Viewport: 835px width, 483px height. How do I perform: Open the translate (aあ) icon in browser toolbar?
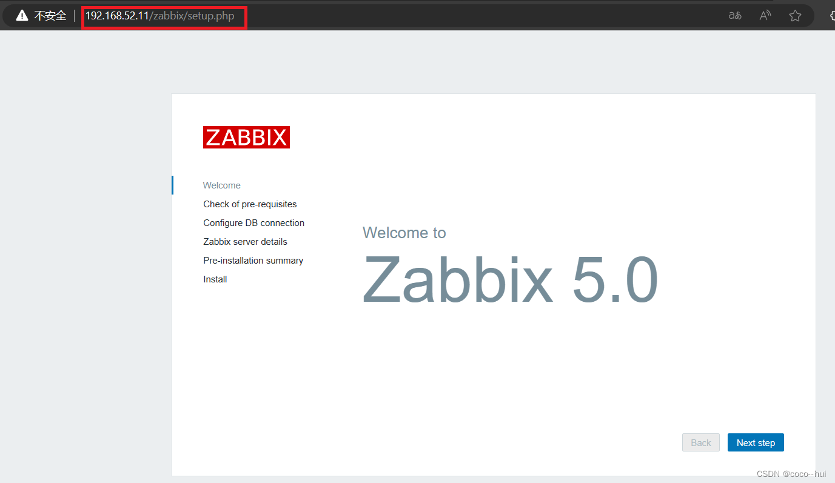click(734, 15)
